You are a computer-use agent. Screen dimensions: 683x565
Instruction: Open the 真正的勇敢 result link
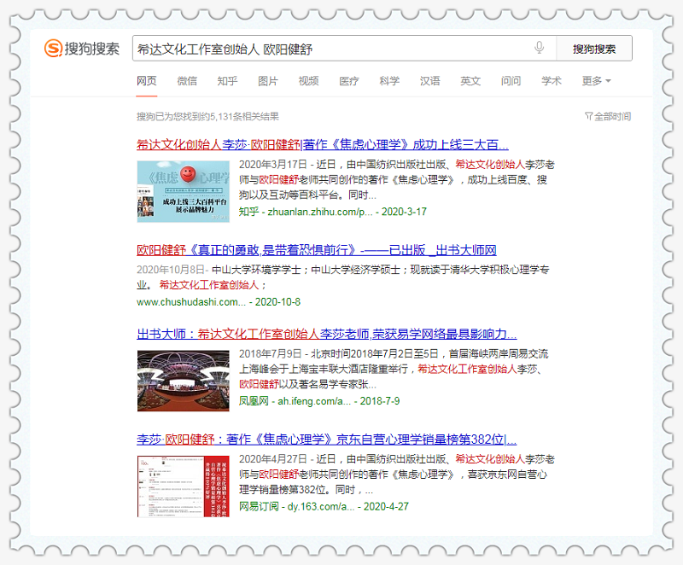pyautogui.click(x=316, y=250)
